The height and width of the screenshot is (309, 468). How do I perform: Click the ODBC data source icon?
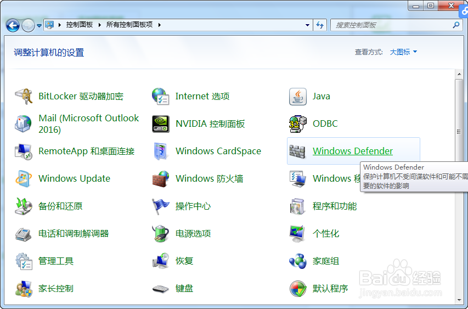coord(297,124)
